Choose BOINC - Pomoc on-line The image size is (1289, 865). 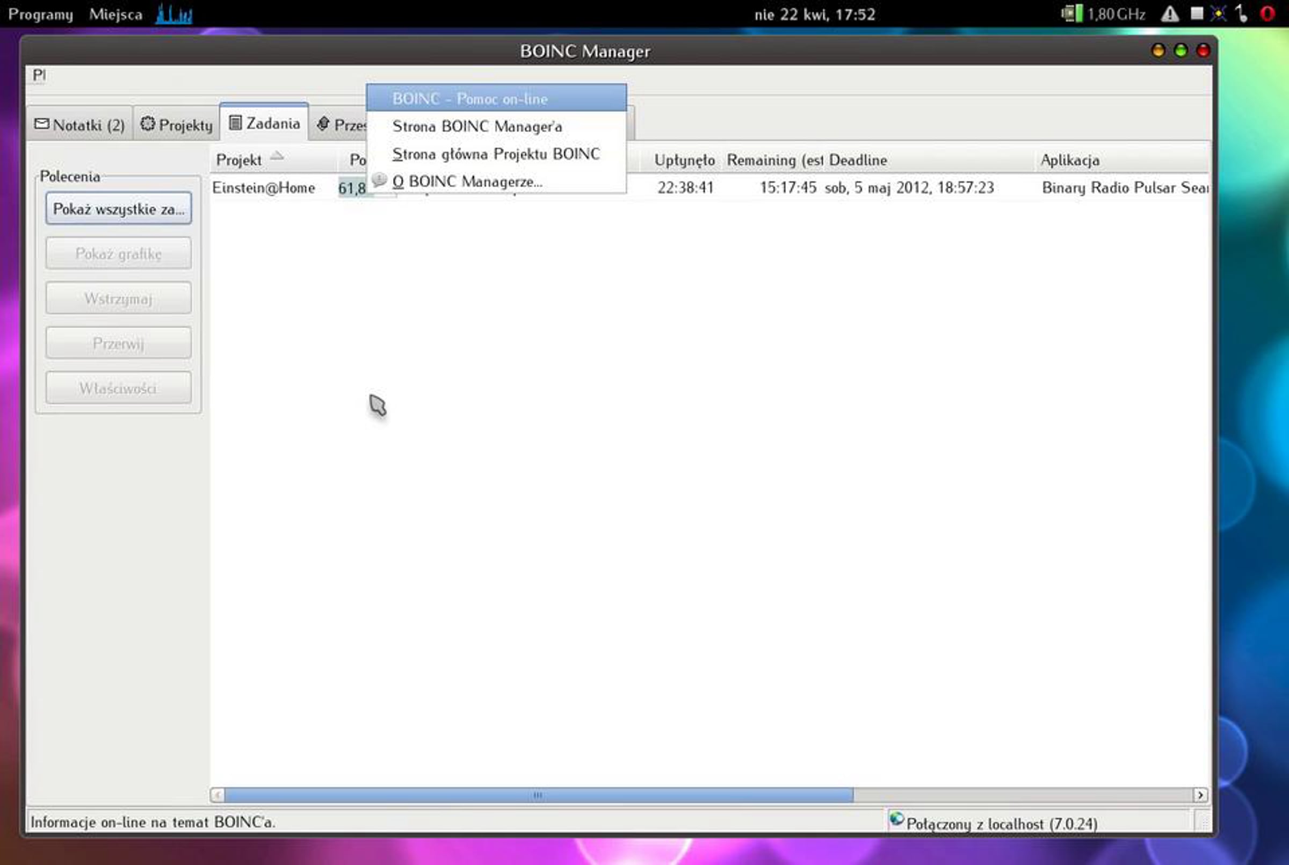496,98
